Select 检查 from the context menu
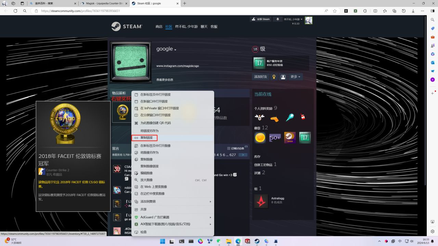This screenshot has height=246, width=438. point(143,232)
